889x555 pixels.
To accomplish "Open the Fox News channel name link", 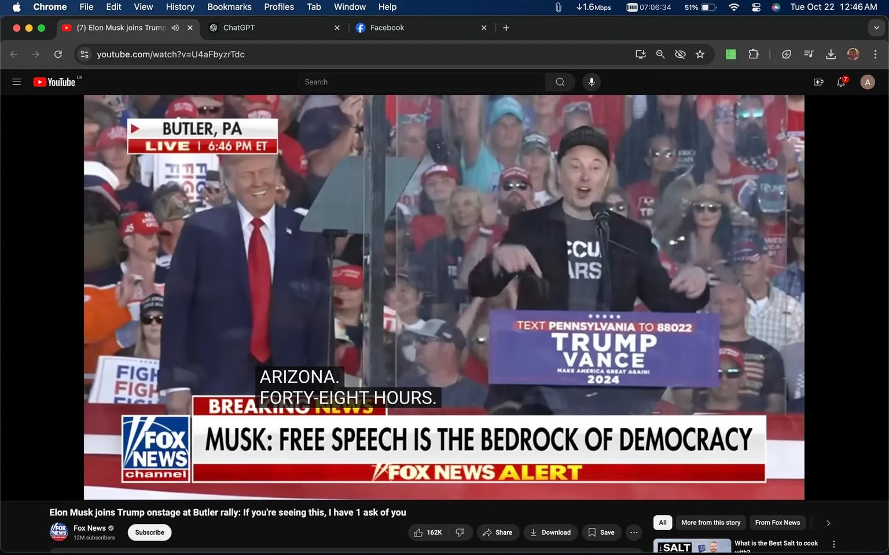I will click(x=90, y=528).
